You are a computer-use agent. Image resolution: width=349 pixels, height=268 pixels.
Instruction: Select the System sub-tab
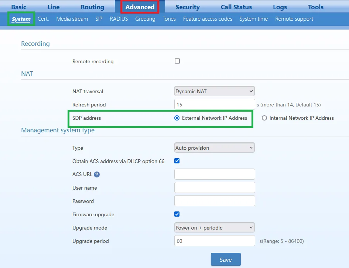point(21,19)
